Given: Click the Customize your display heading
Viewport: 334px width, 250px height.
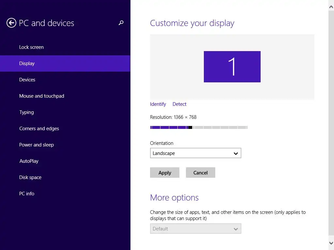Looking at the screenshot, I should pyautogui.click(x=192, y=23).
